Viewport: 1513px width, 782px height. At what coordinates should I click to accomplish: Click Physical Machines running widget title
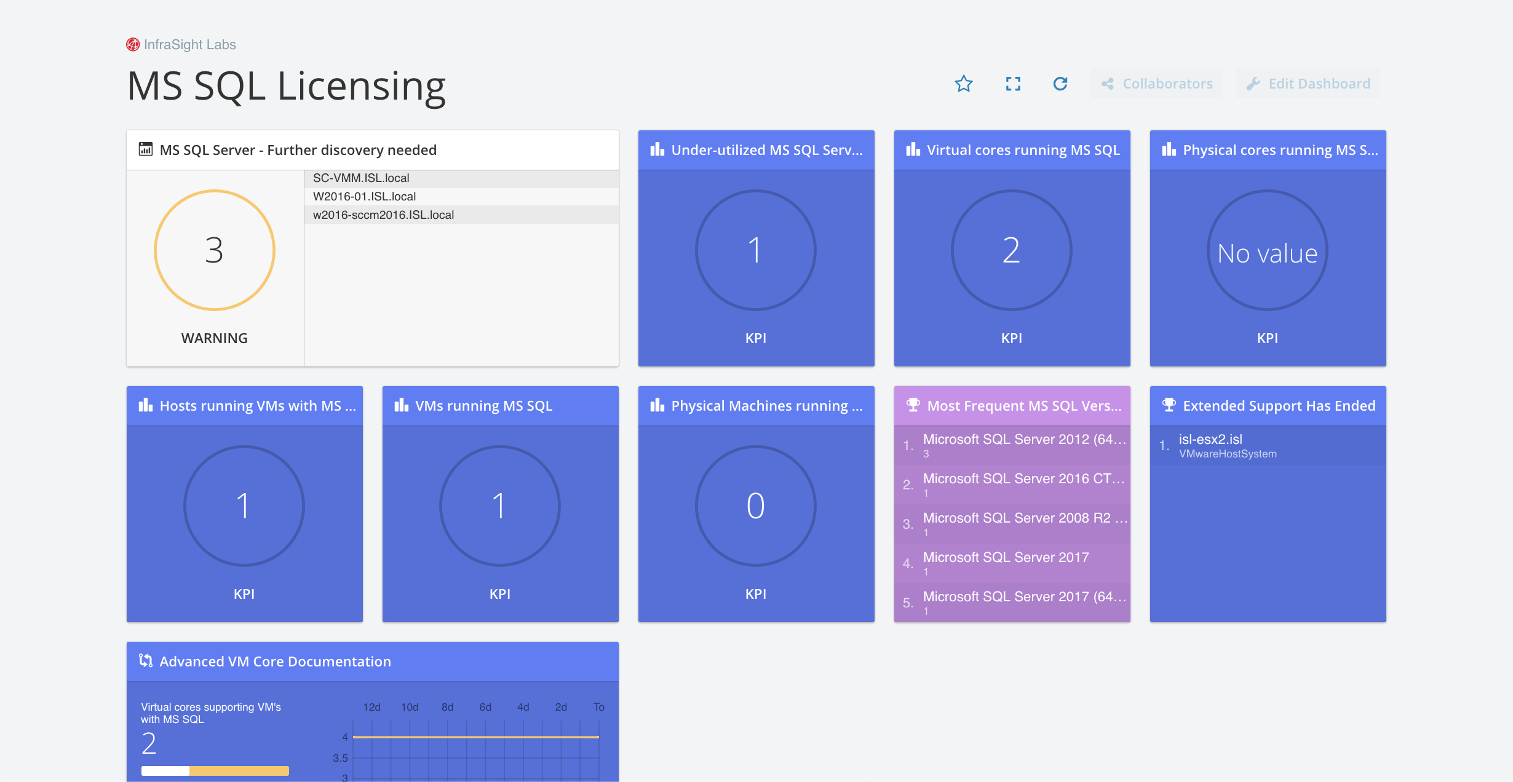coord(767,406)
